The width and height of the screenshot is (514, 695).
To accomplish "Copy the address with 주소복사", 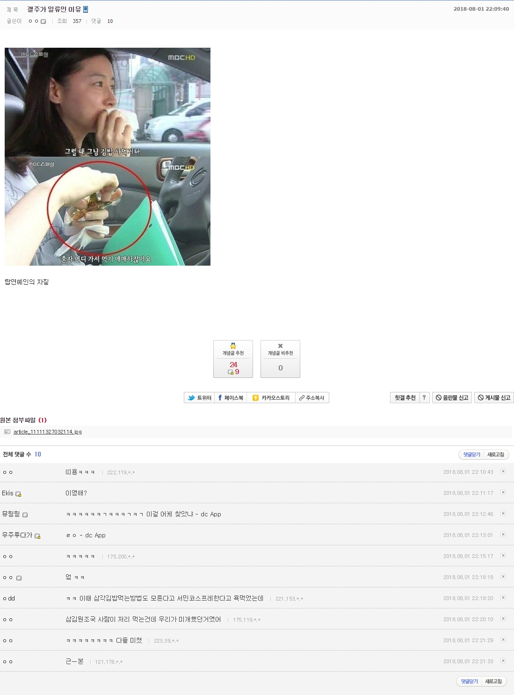I will 312,398.
